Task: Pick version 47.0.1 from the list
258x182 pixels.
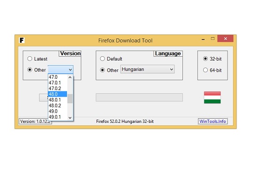Action: tap(58, 83)
